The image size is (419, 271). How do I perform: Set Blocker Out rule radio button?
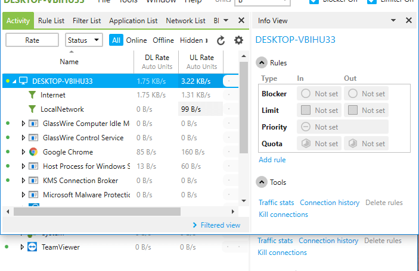353,93
